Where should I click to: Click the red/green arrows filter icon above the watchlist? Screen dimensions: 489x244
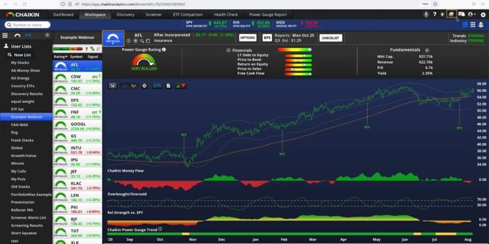[x=93, y=49]
